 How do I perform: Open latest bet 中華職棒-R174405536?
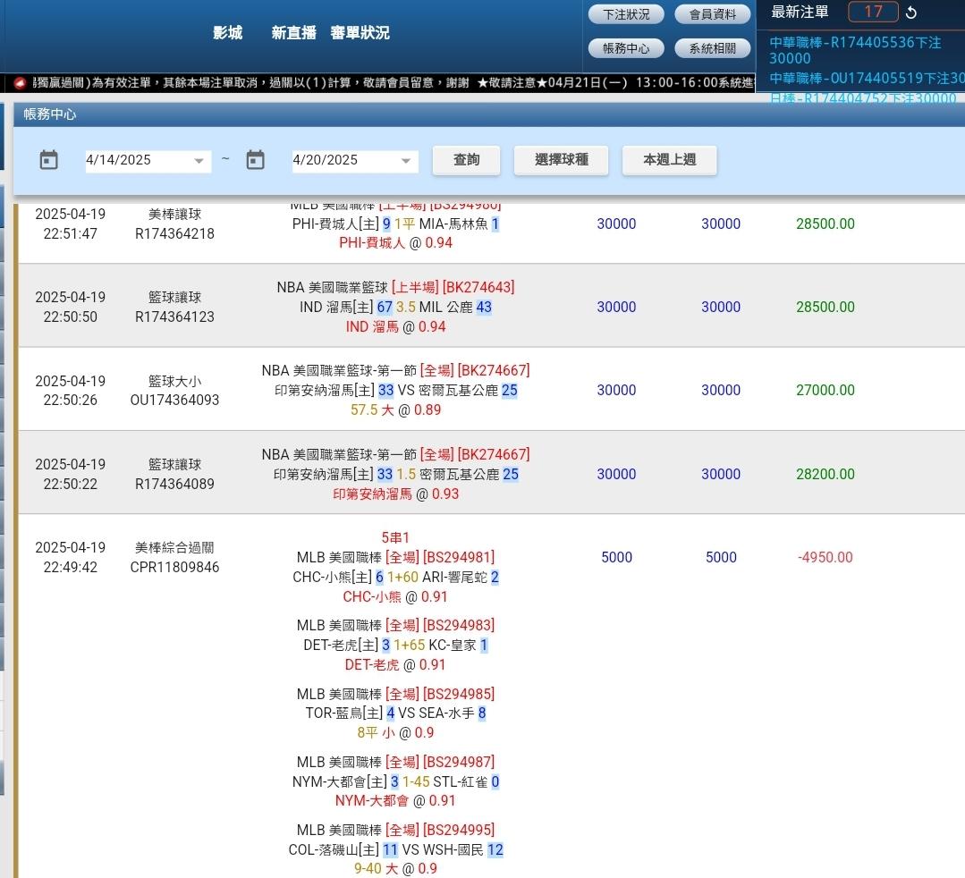tap(856, 50)
